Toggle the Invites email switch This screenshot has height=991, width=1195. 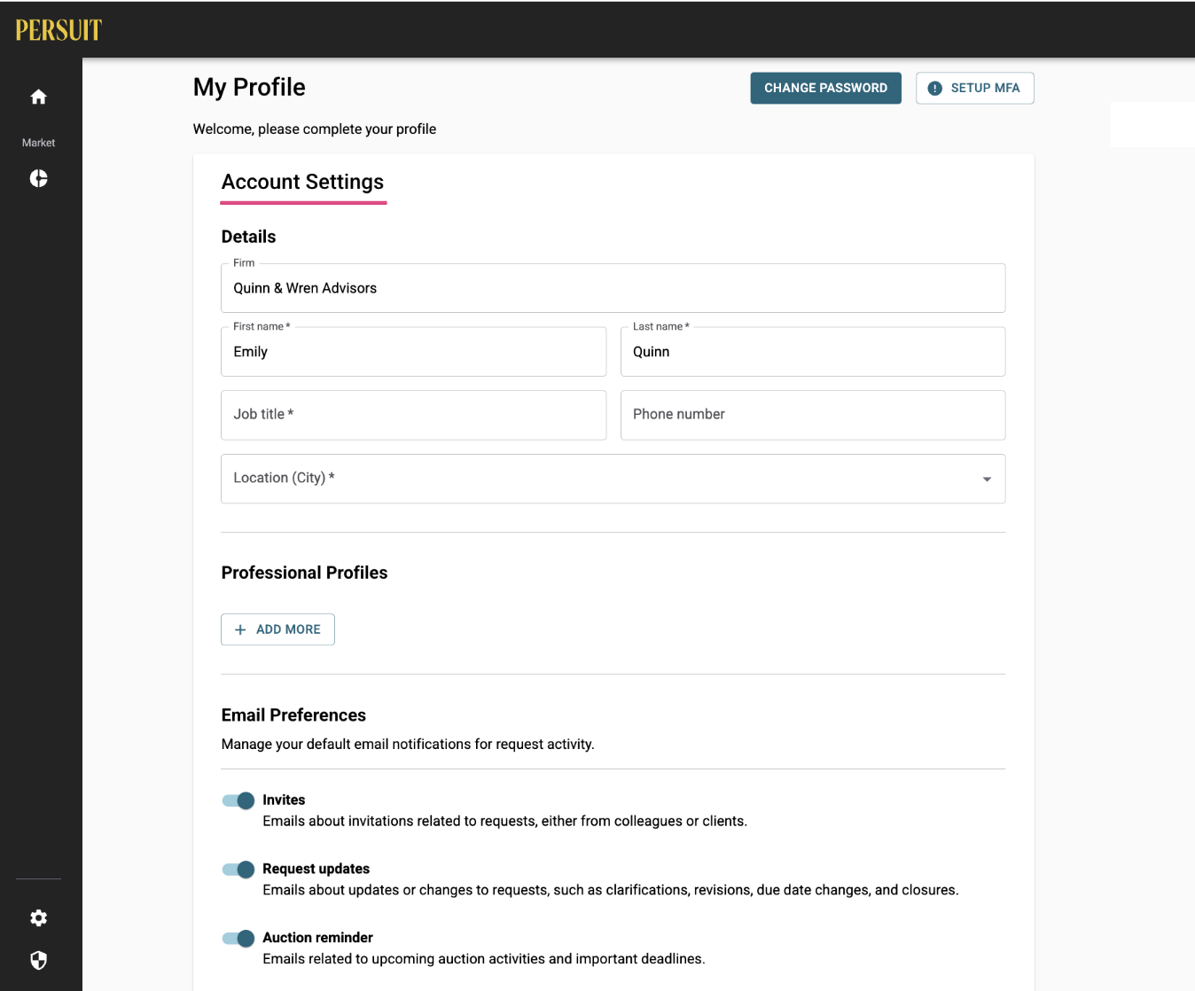point(238,800)
